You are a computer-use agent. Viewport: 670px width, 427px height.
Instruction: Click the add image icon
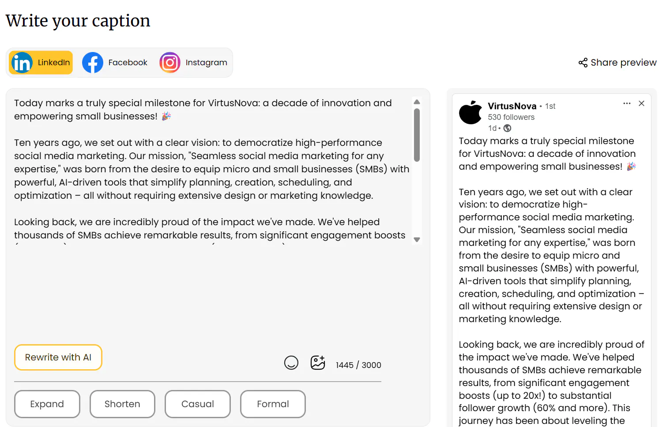(318, 362)
